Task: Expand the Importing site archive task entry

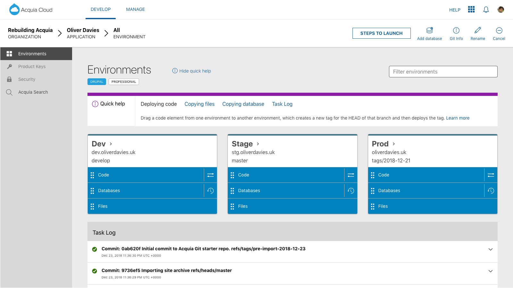Action: [490, 271]
